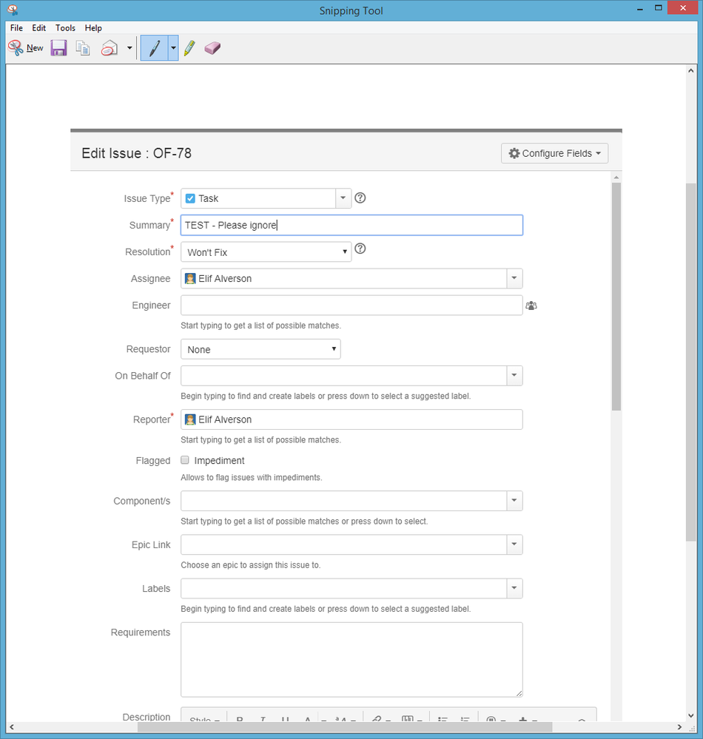This screenshot has height=739, width=703.
Task: Click the Reporter field with Elif Alverson
Action: click(x=351, y=419)
